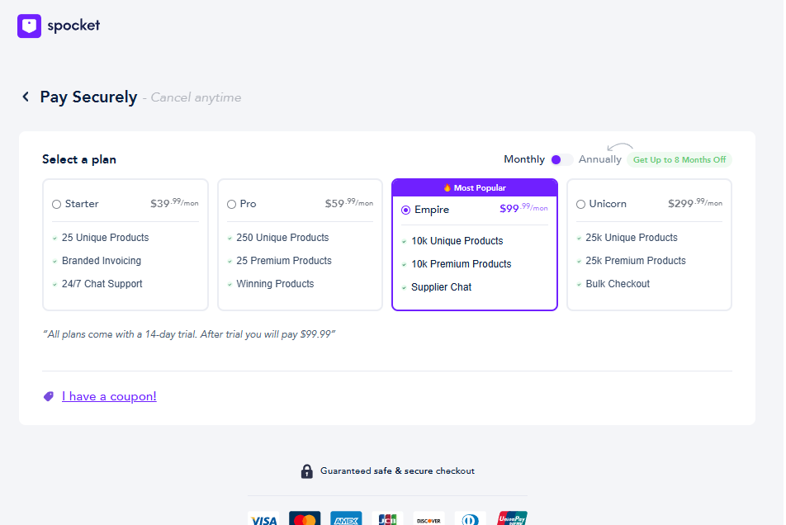Viewport: 786px width, 525px height.
Task: Go back using the left chevron
Action: tap(26, 97)
